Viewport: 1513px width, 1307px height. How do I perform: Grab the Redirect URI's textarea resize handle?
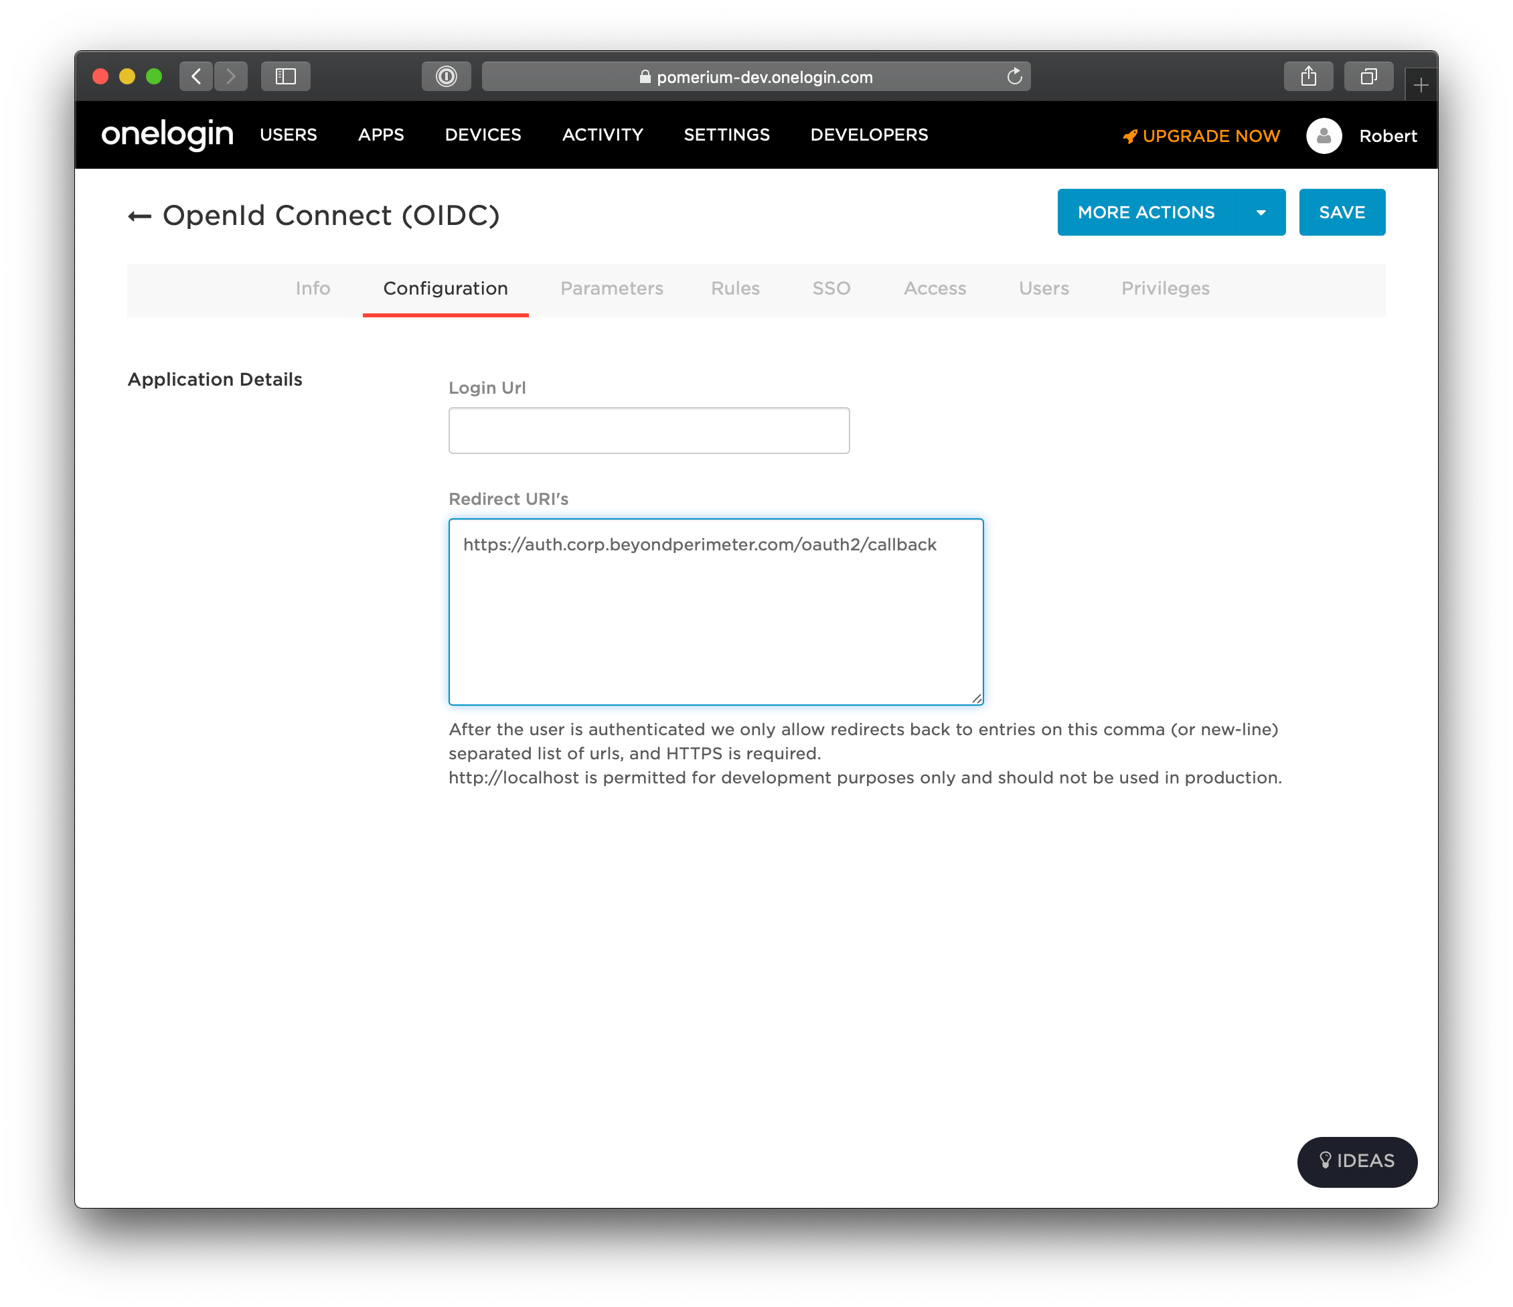(x=976, y=699)
